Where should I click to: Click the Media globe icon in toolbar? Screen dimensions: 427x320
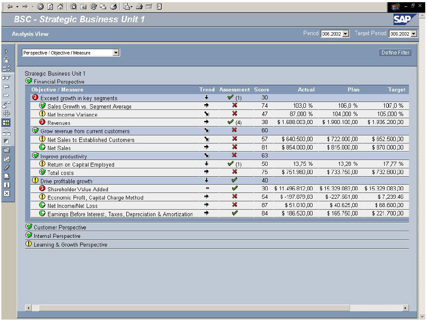[x=93, y=7]
